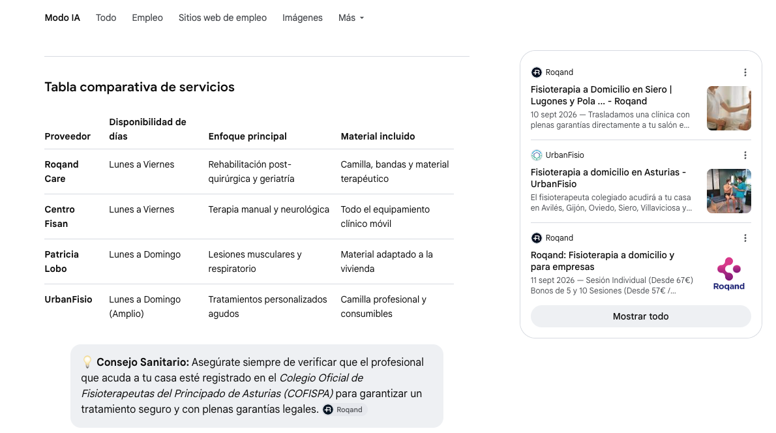This screenshot has height=433, width=776.
Task: Open Fisioterapia a domicilio en Asturias link
Action: (608, 178)
